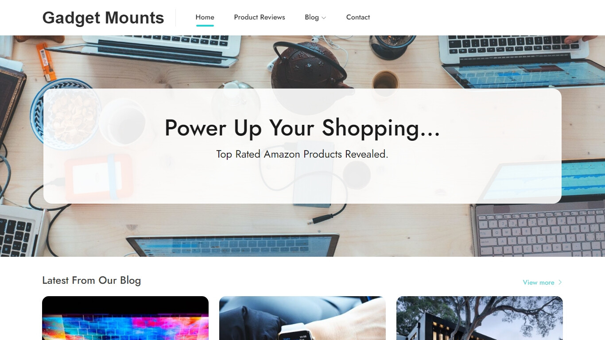Open the Blog menu item
This screenshot has height=340, width=605.
pos(312,17)
